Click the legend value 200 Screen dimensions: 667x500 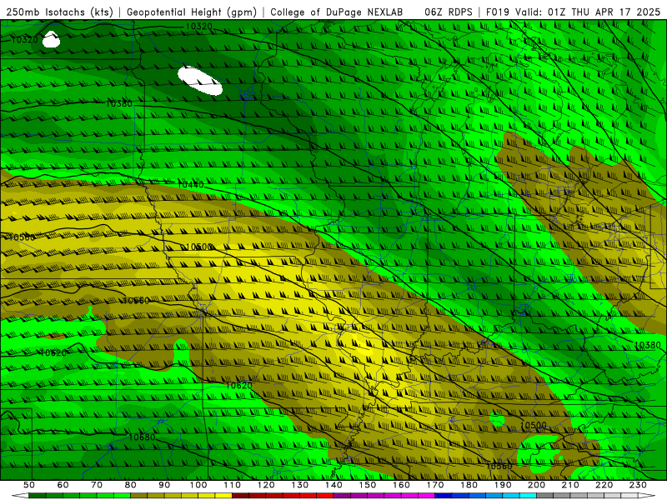[536, 485]
